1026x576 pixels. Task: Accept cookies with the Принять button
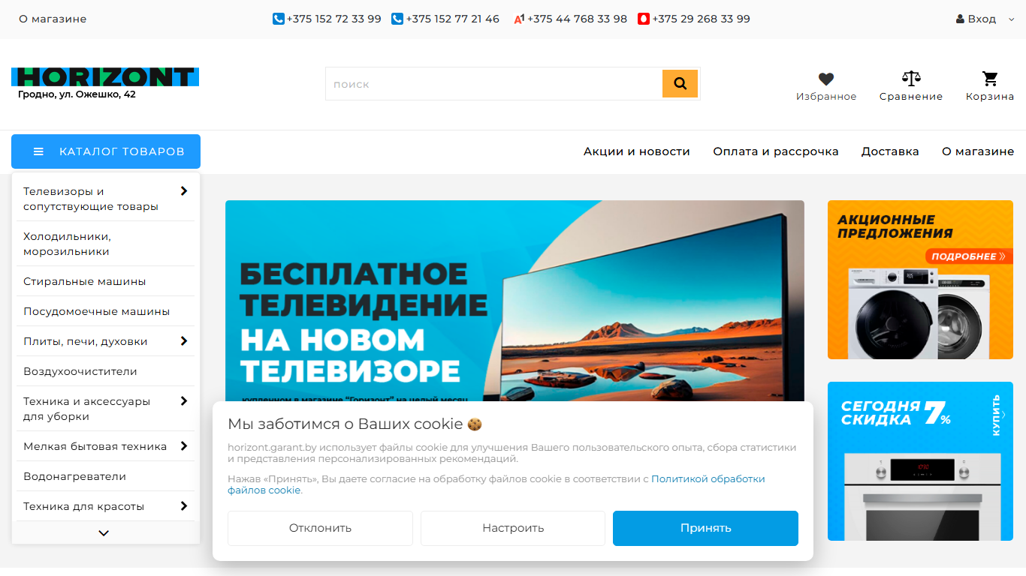pyautogui.click(x=705, y=528)
